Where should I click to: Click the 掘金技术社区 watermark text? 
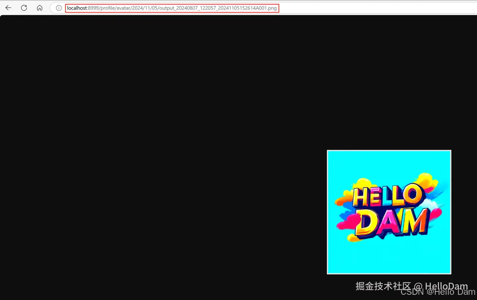coord(384,286)
